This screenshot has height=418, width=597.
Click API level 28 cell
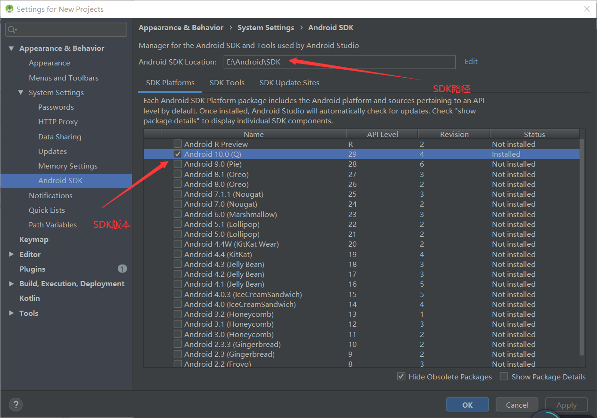(x=352, y=164)
